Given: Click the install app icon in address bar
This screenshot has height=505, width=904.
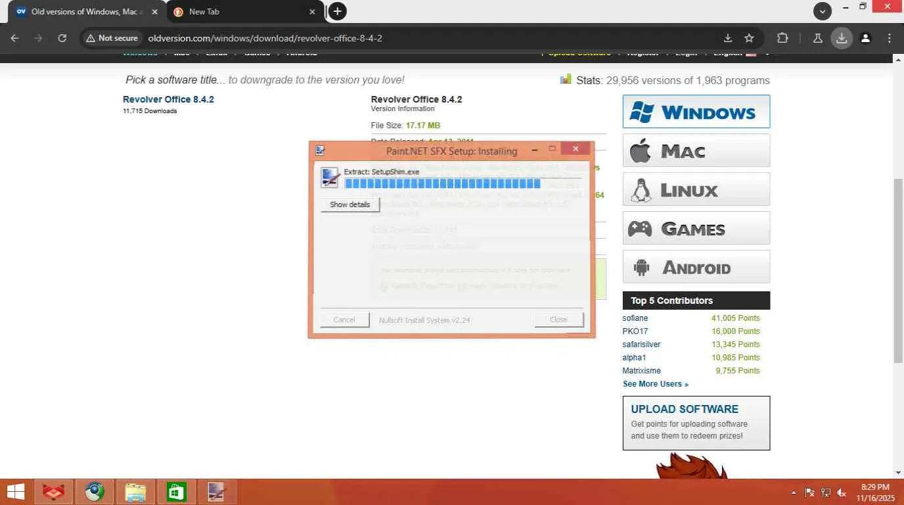Looking at the screenshot, I should [x=728, y=38].
